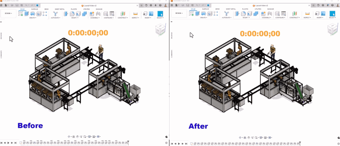Step timeline forward once in right window

pos(183,143)
